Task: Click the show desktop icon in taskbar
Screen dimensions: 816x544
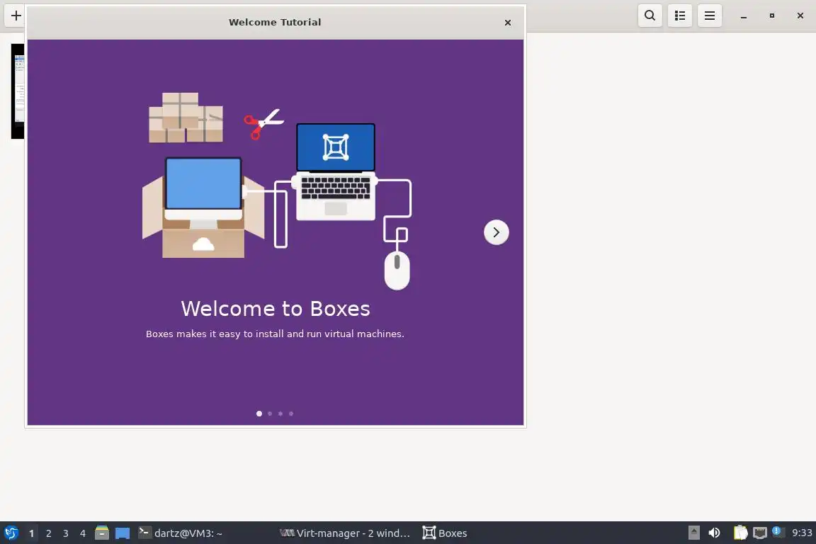Action: (x=123, y=533)
